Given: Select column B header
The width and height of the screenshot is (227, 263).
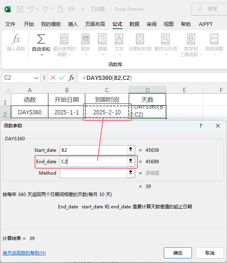Looking at the screenshot, I should coord(67,90).
